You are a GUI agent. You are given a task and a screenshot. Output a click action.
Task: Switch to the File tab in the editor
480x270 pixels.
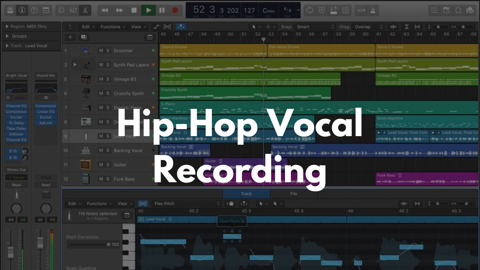(294, 194)
